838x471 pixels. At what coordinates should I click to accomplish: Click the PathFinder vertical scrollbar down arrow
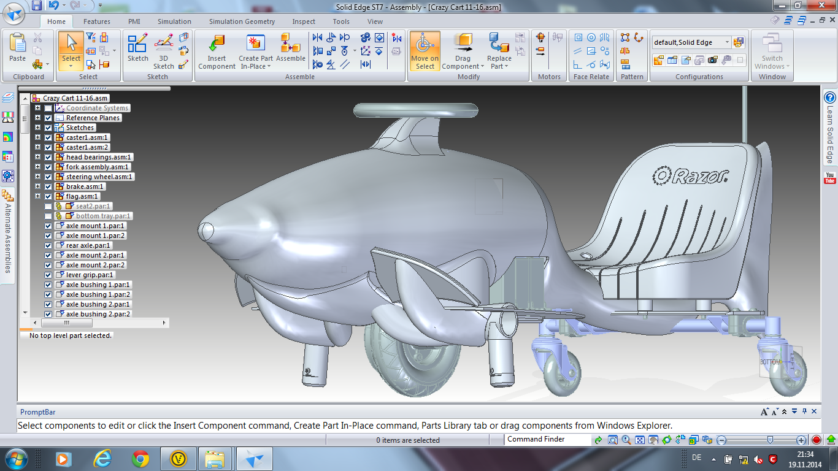[25, 313]
